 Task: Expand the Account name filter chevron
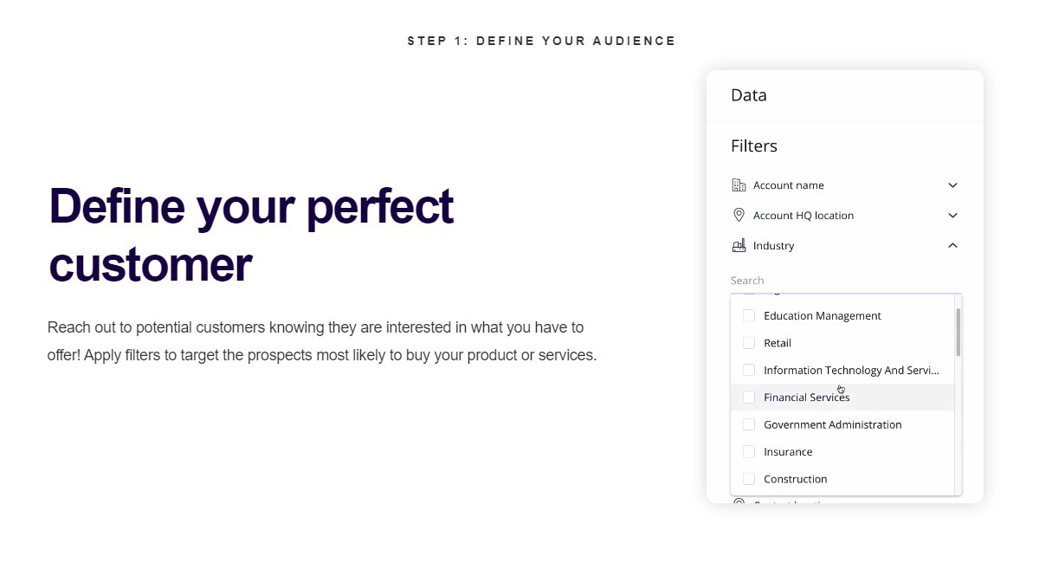pos(952,185)
